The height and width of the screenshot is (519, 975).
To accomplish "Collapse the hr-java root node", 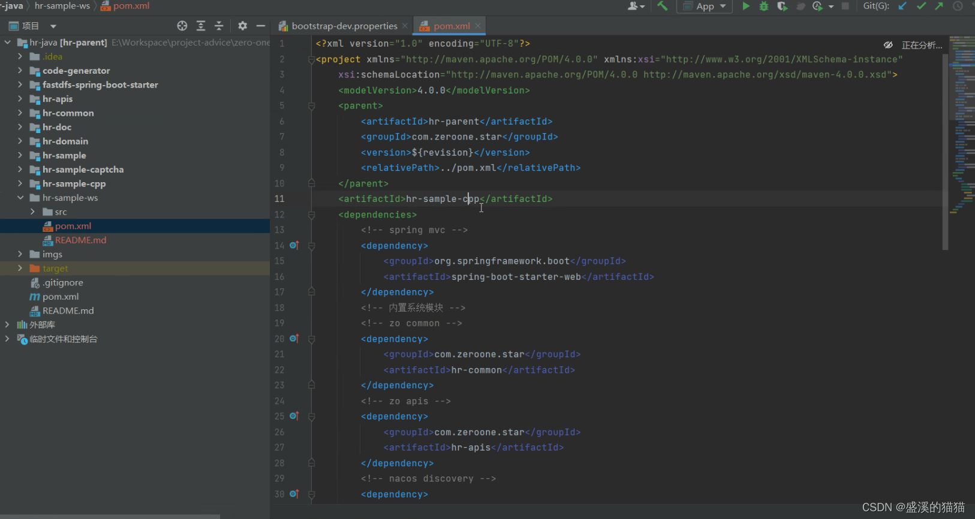I will 7,43.
